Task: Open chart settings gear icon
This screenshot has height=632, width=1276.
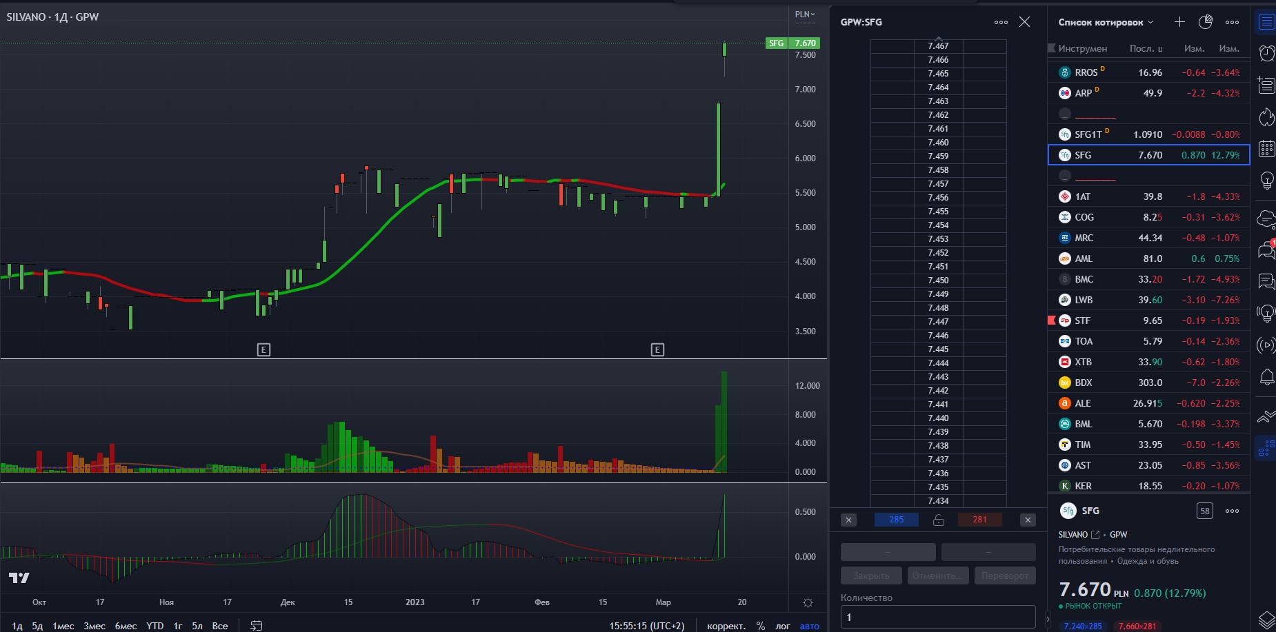Action: 808,602
